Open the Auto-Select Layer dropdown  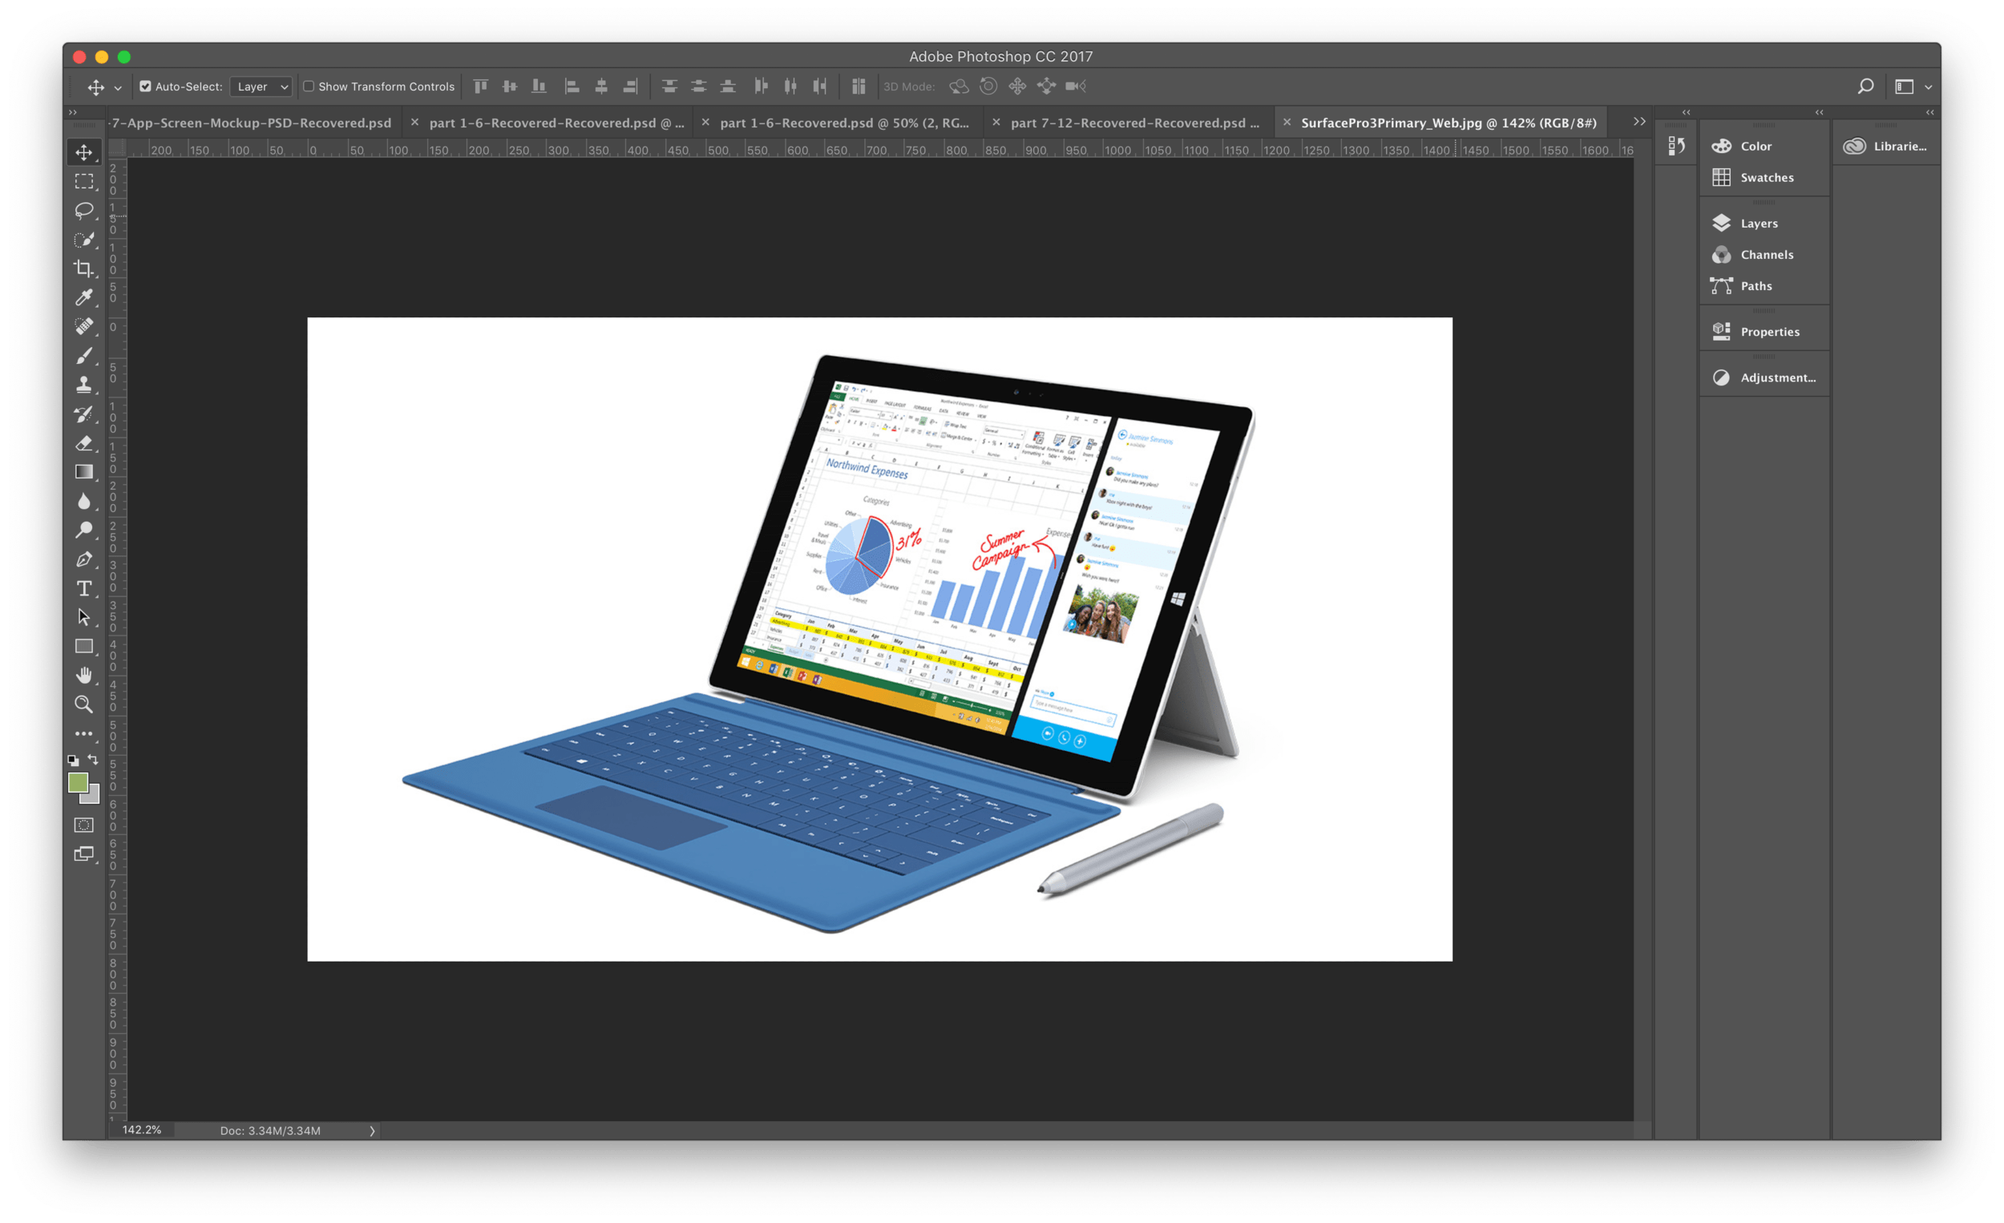(x=261, y=87)
